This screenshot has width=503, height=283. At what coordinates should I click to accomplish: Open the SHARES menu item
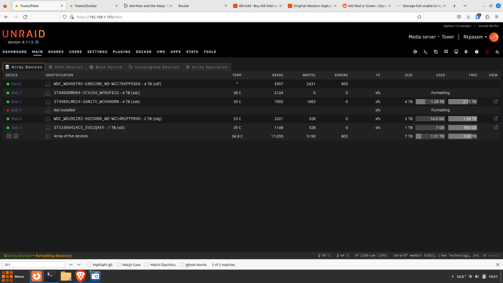(56, 52)
